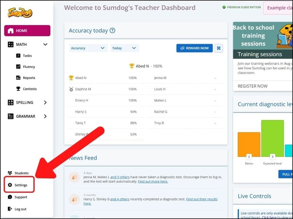The width and height of the screenshot is (293, 219).
Task: Select Log out in the sidebar
Action: (21, 209)
